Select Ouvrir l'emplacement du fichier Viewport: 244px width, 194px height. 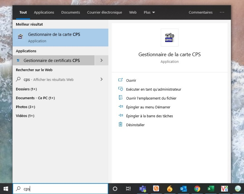click(x=151, y=98)
